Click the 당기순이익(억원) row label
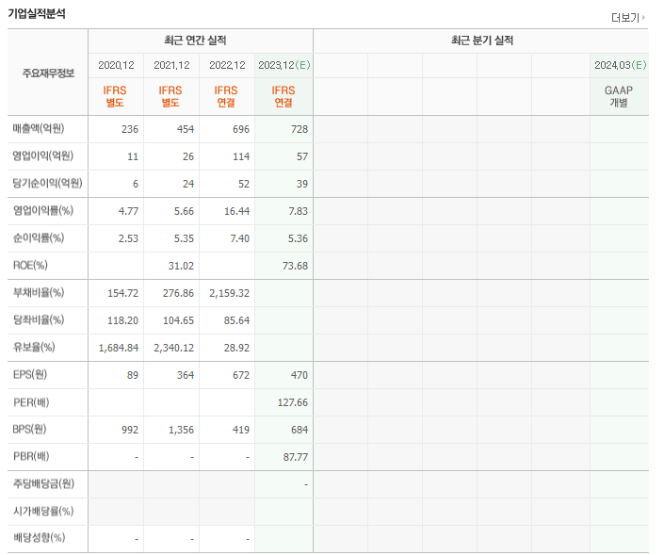 pos(47,183)
